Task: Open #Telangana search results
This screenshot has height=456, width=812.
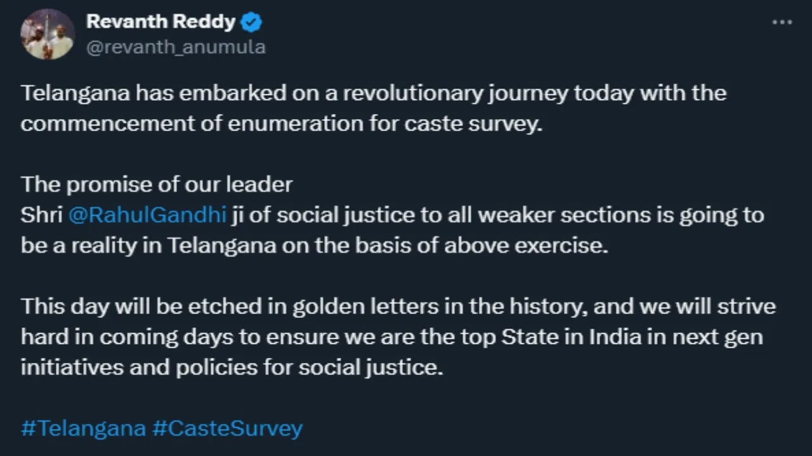Action: pos(82,428)
